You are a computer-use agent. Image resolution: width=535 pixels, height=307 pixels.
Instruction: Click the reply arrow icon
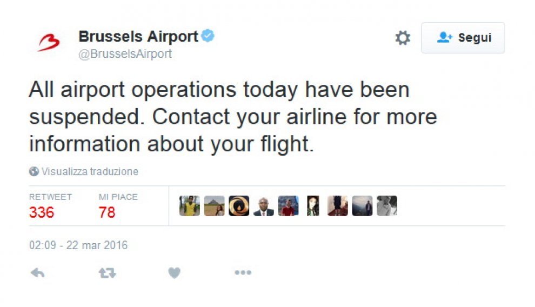(37, 273)
